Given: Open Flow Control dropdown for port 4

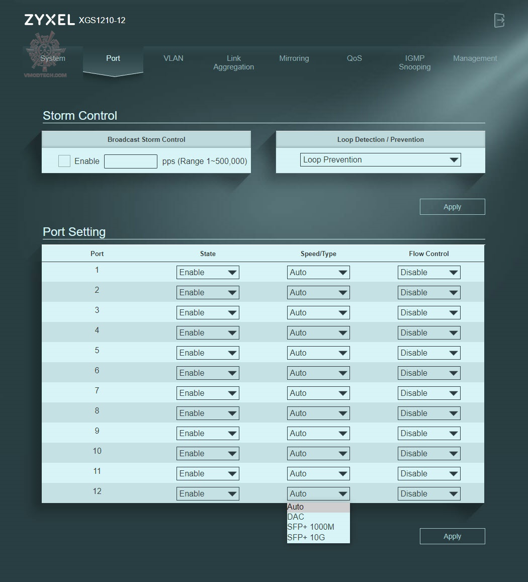Looking at the screenshot, I should (429, 332).
